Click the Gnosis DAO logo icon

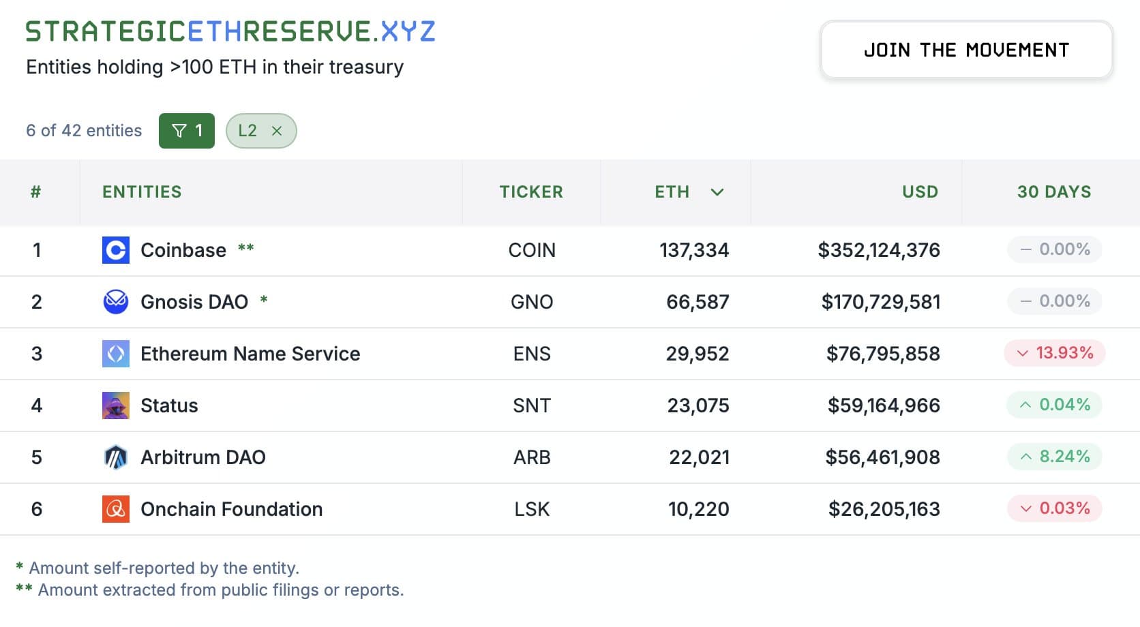click(x=115, y=302)
